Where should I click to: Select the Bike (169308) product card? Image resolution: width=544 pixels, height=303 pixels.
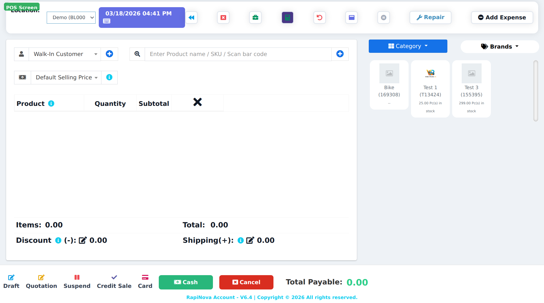point(389,85)
